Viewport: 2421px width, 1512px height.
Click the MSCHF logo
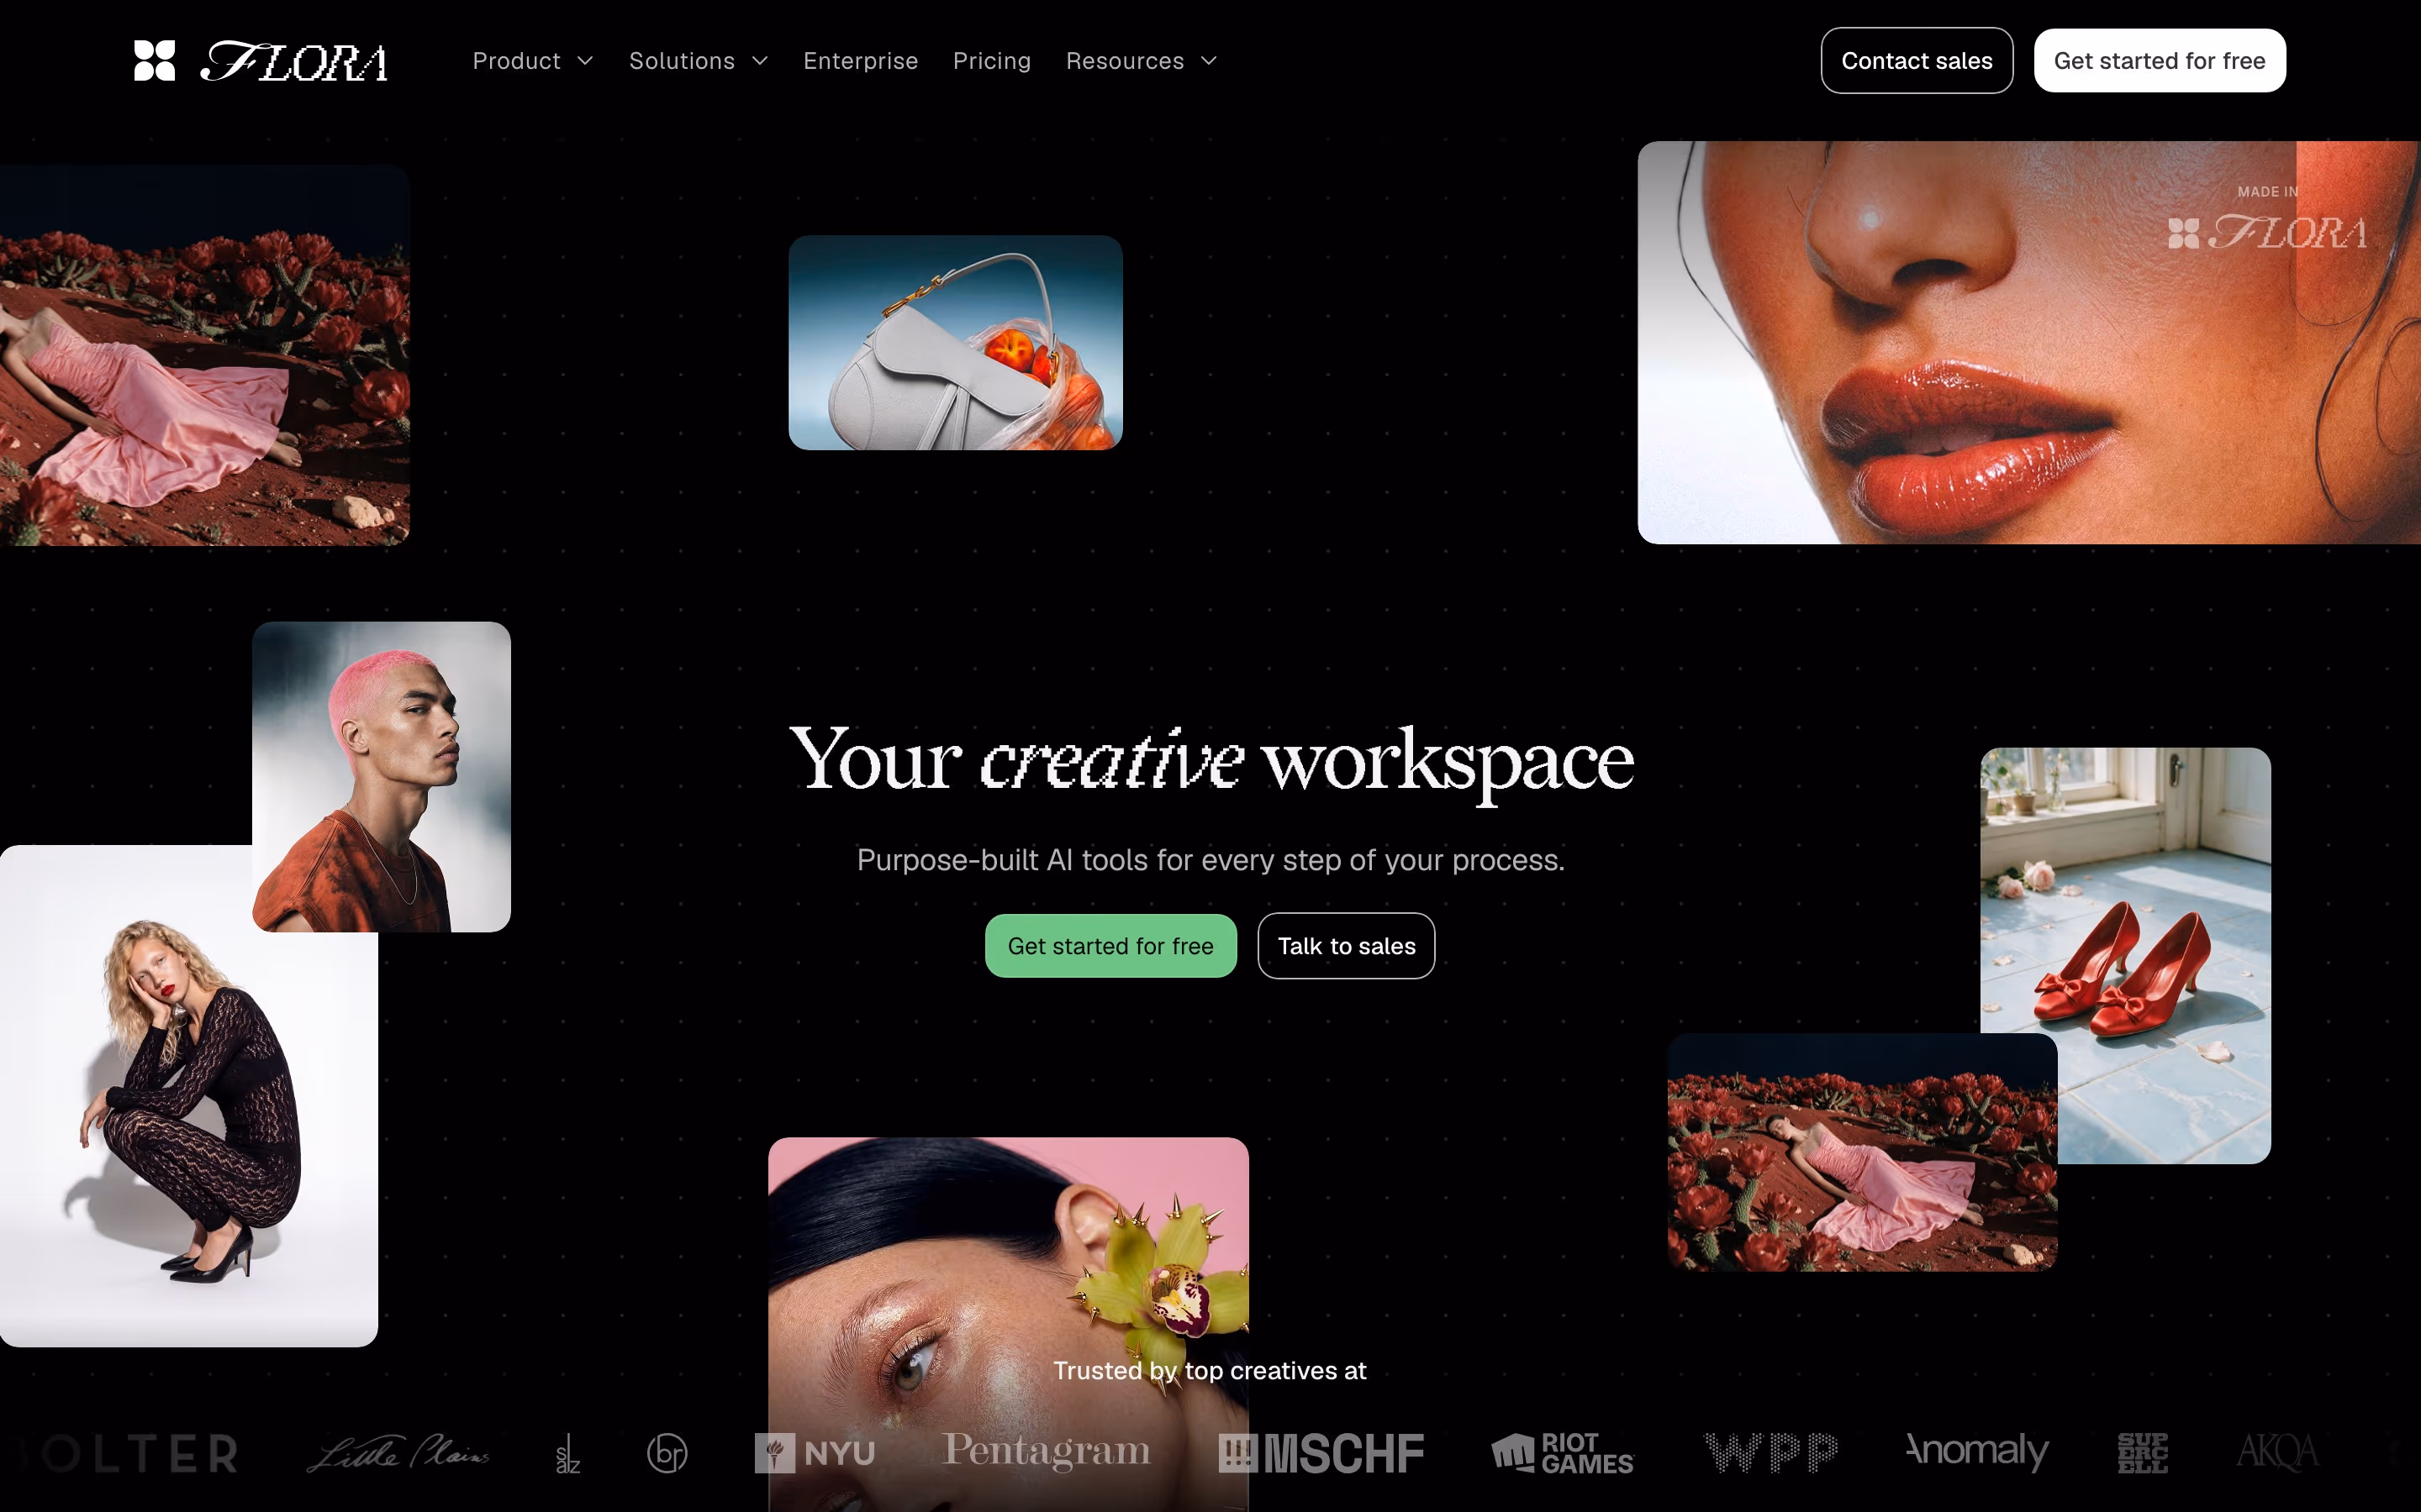[x=1321, y=1453]
